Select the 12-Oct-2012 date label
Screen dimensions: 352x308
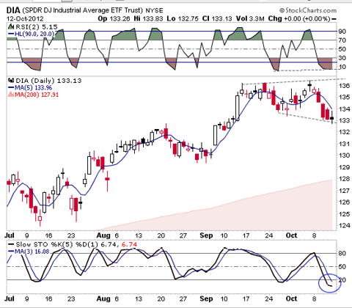pyautogui.click(x=25, y=18)
